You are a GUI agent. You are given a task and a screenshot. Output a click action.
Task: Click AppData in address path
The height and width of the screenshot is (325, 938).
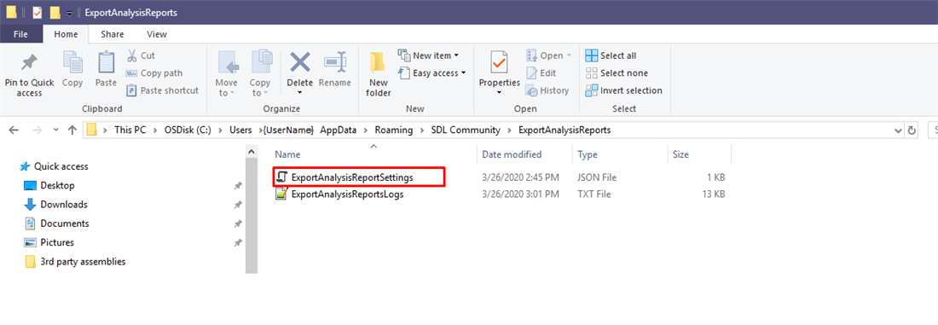338,130
